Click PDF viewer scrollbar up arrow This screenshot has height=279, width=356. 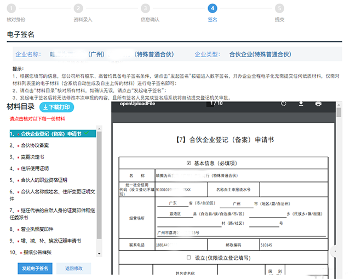coord(338,105)
